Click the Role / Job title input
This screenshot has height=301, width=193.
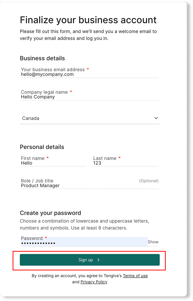point(89,185)
